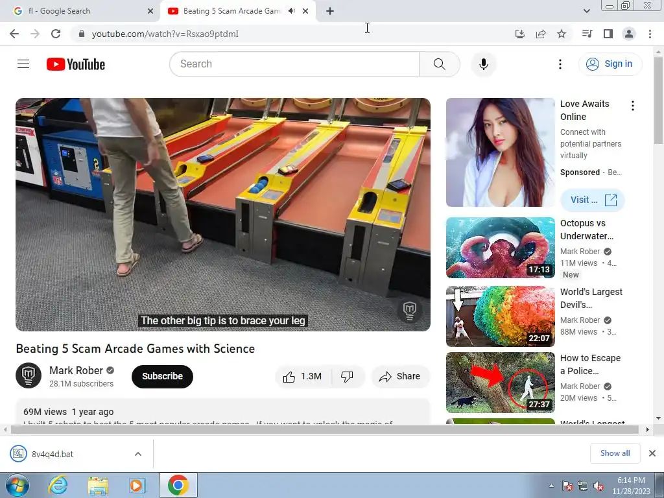Image resolution: width=664 pixels, height=498 pixels.
Task: Toggle the Chrome side panel icon
Action: click(x=608, y=34)
